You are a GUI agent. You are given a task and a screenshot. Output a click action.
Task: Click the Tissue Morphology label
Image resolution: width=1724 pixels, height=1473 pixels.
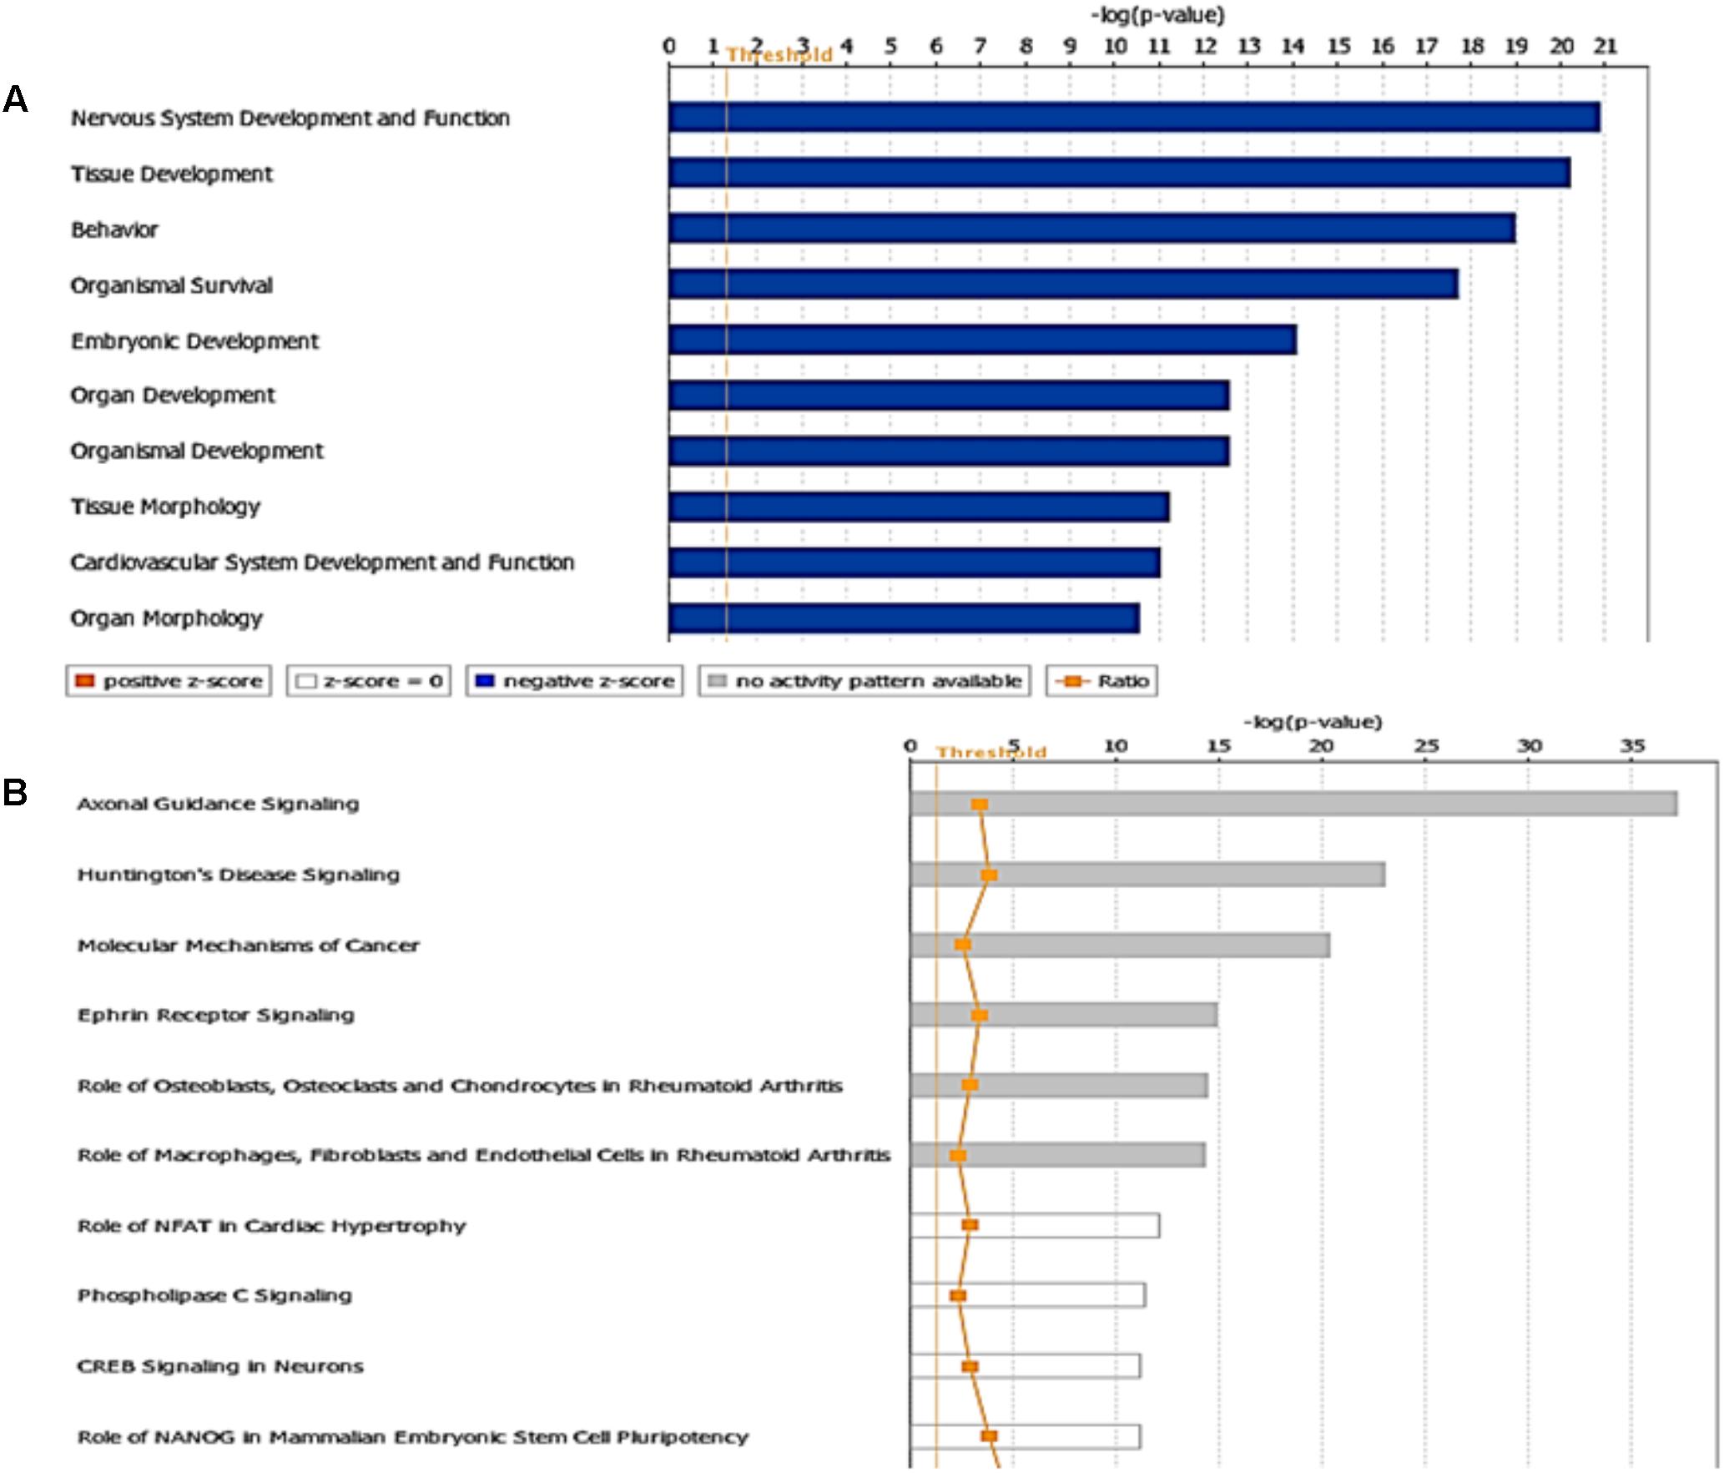pos(165,507)
